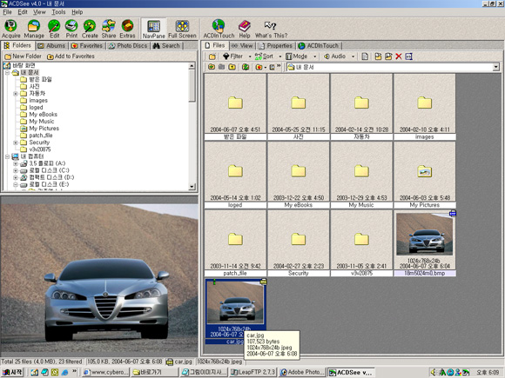Viewport: 505px width, 378px height.
Task: Expand the local disk (C:) node
Action: pyautogui.click(x=16, y=170)
